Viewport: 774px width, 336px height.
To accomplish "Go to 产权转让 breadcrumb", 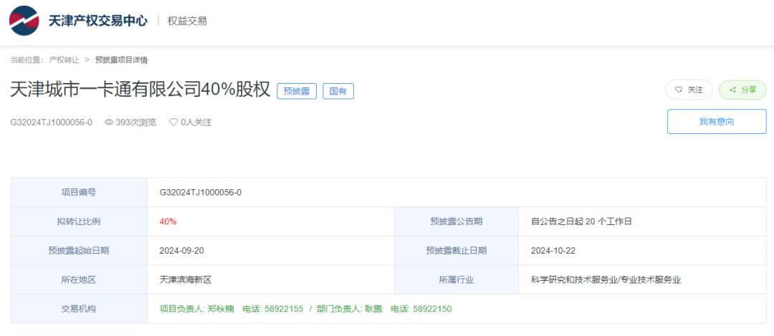I will [64, 59].
